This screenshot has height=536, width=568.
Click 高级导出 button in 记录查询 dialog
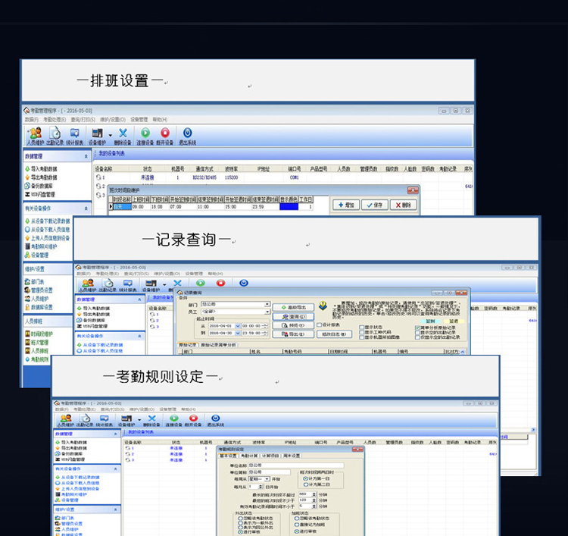[x=293, y=307]
